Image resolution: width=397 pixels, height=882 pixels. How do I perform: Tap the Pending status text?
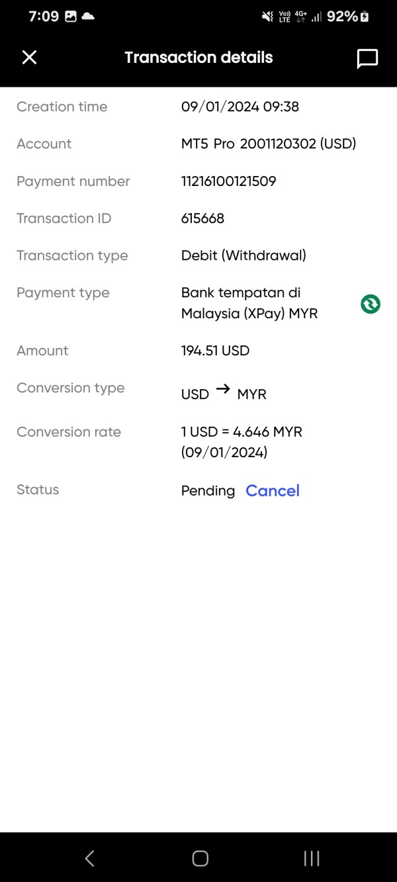pos(208,491)
